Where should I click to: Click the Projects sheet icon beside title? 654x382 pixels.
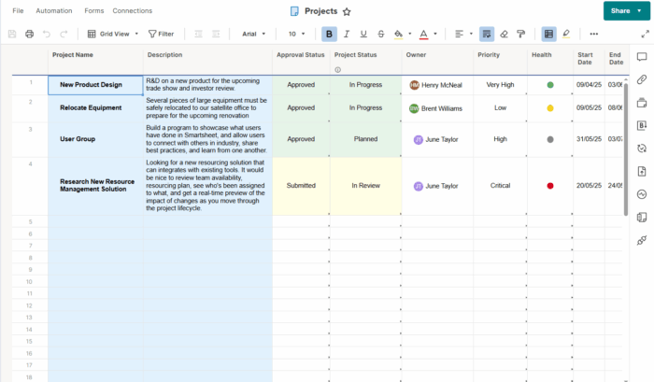point(294,11)
